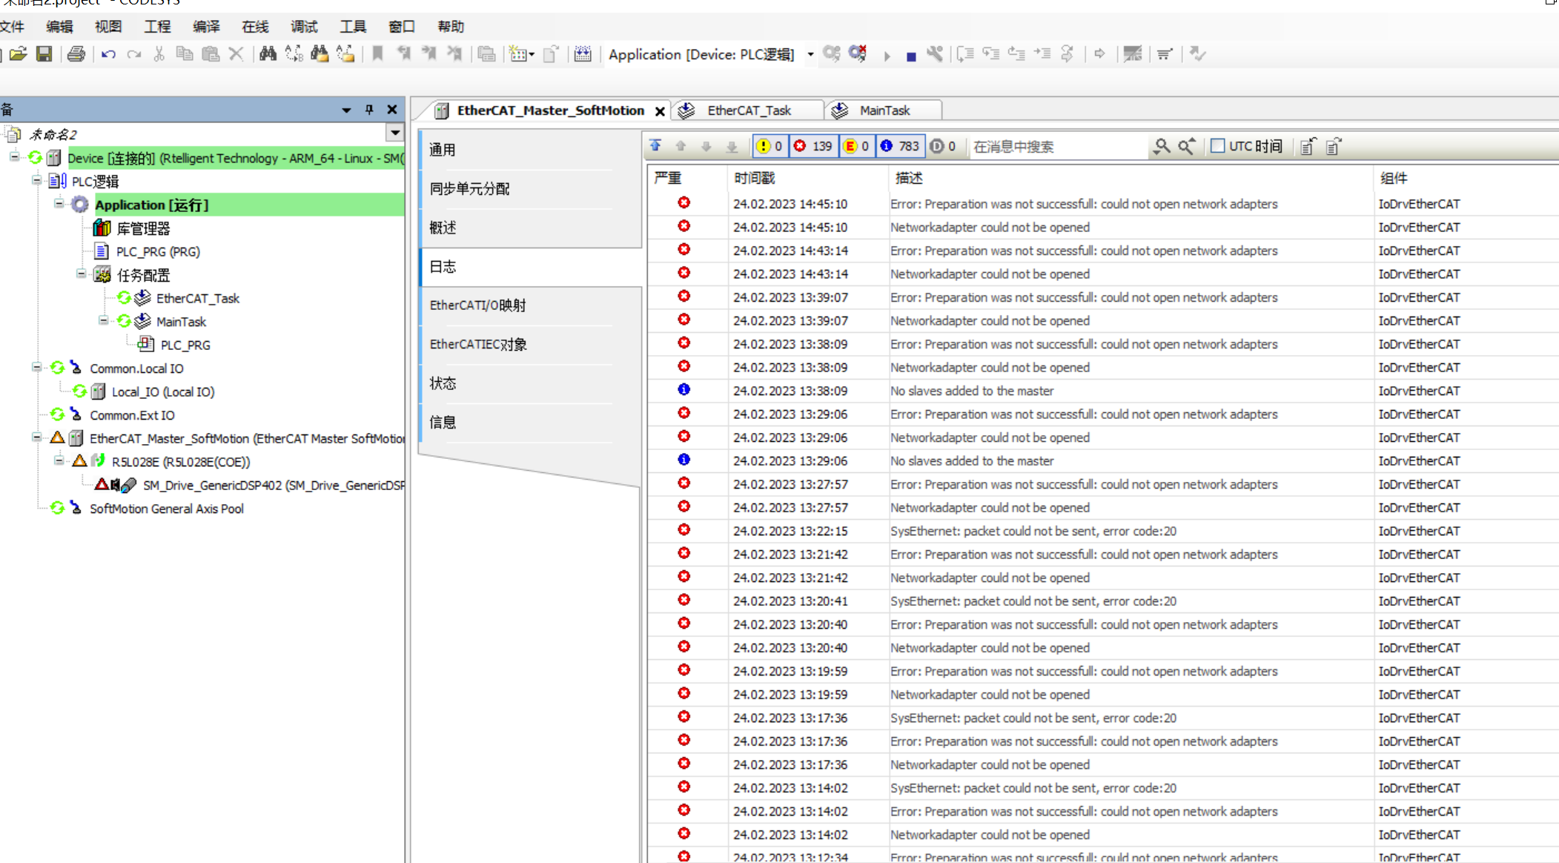Click the Undo arrow icon
The width and height of the screenshot is (1559, 863).
click(x=108, y=54)
